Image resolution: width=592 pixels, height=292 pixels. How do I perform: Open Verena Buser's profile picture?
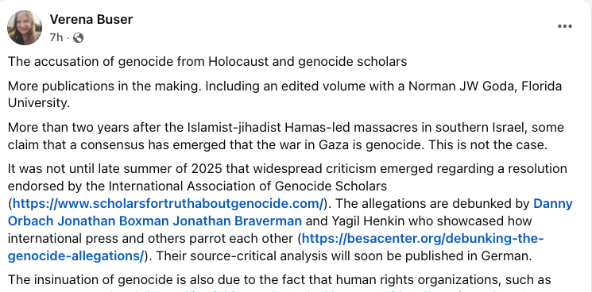[25, 28]
